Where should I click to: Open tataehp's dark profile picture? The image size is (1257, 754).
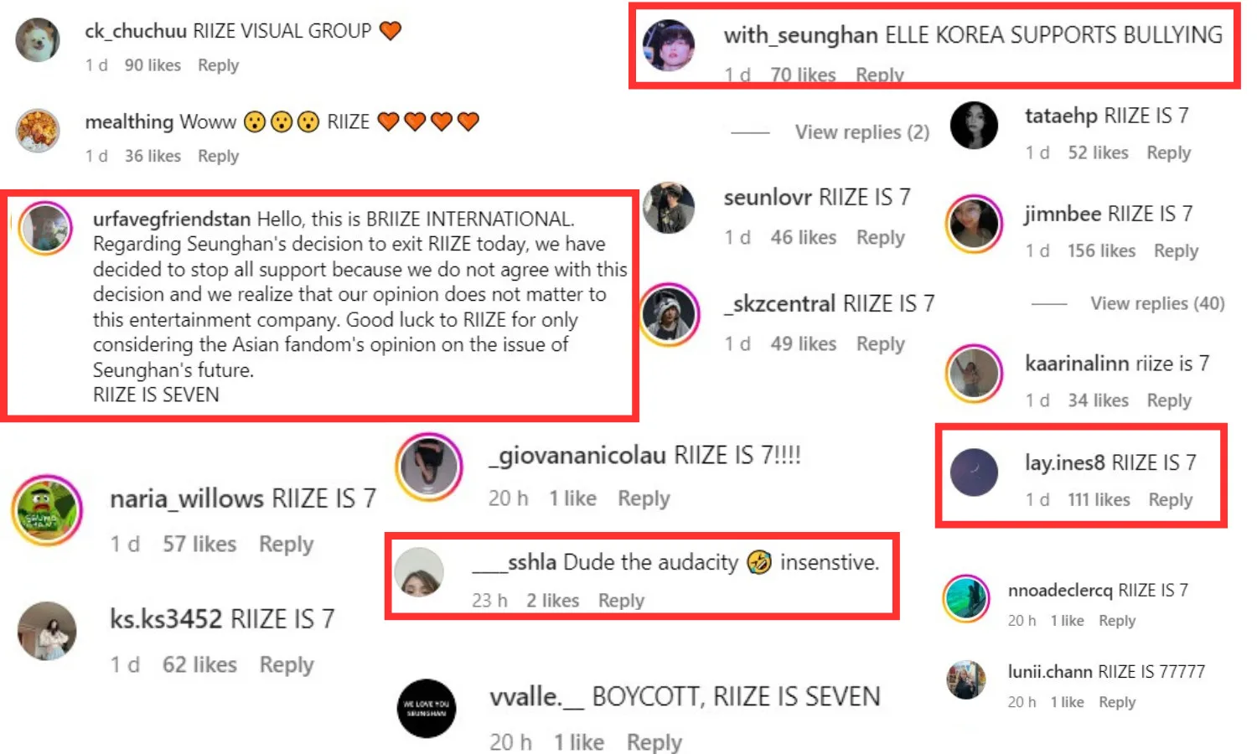(974, 125)
